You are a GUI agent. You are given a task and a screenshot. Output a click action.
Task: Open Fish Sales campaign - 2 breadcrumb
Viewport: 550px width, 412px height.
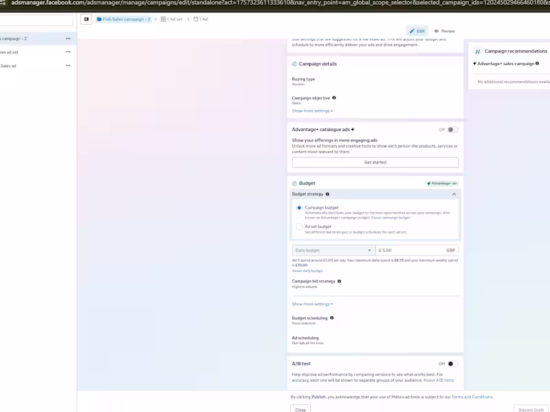pos(124,19)
